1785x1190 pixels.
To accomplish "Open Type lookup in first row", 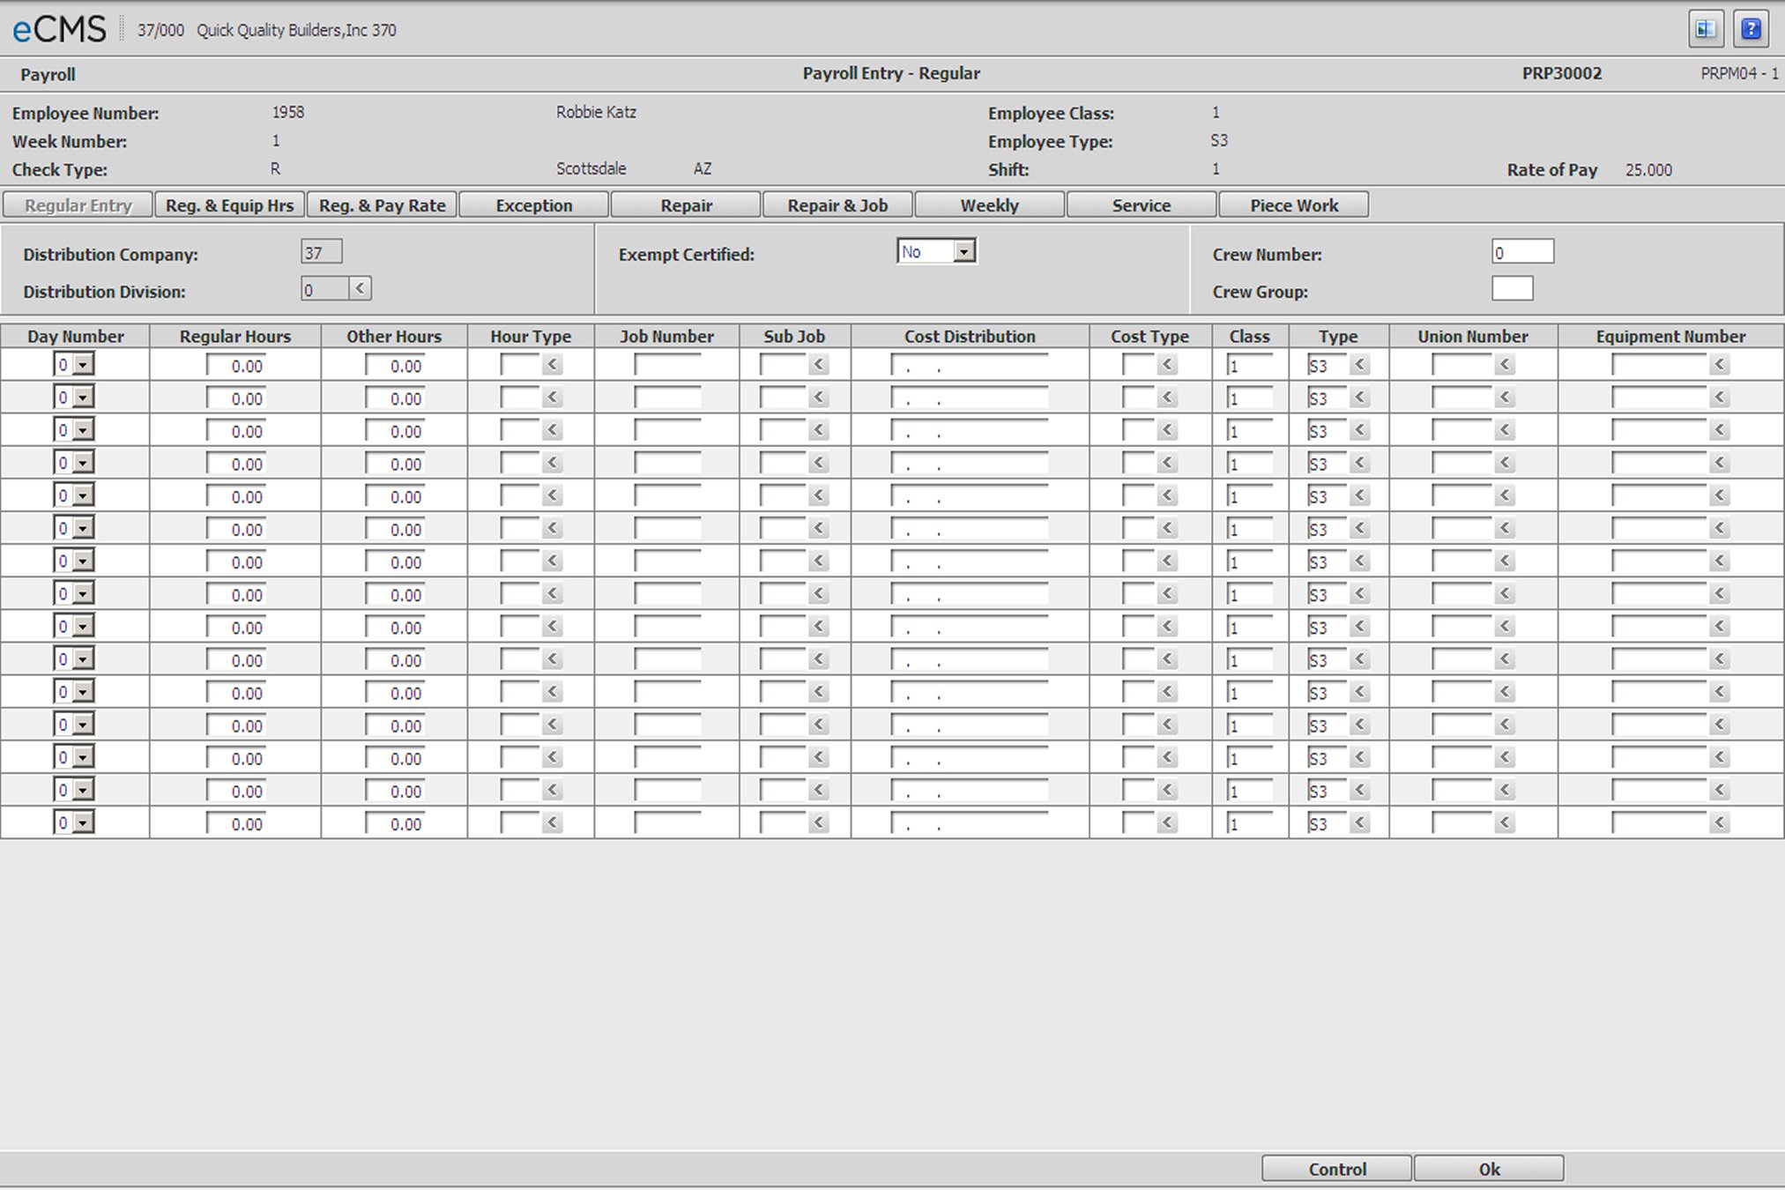I will click(1360, 364).
